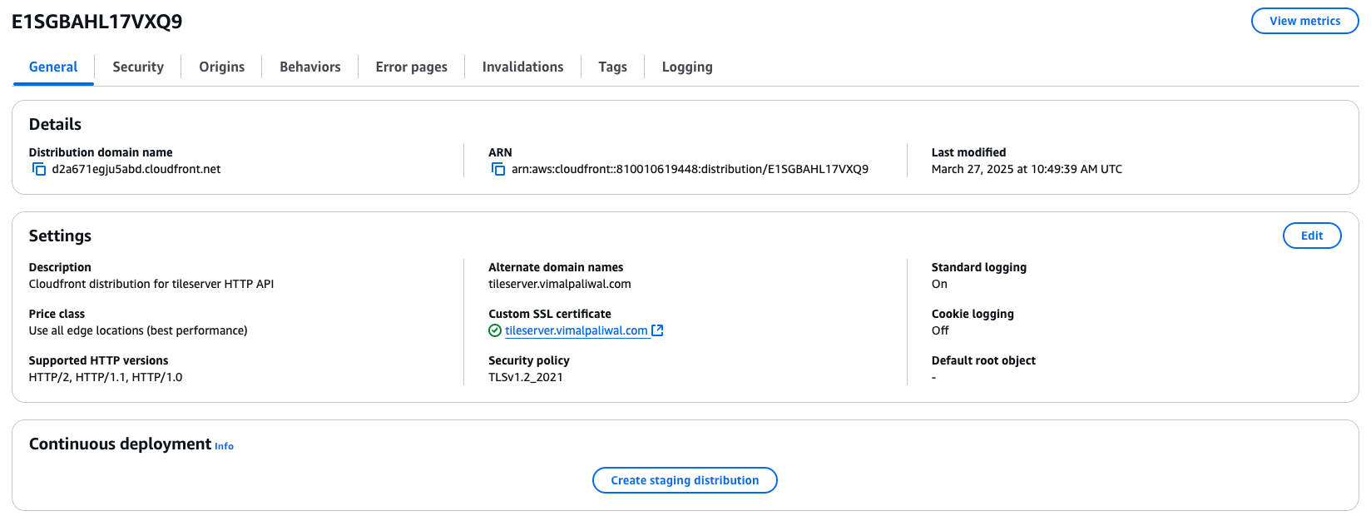Click the Description label in Settings
Screen dimensions: 1371x516
point(60,267)
